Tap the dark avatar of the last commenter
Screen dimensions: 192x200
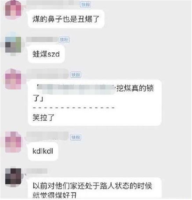(13, 177)
